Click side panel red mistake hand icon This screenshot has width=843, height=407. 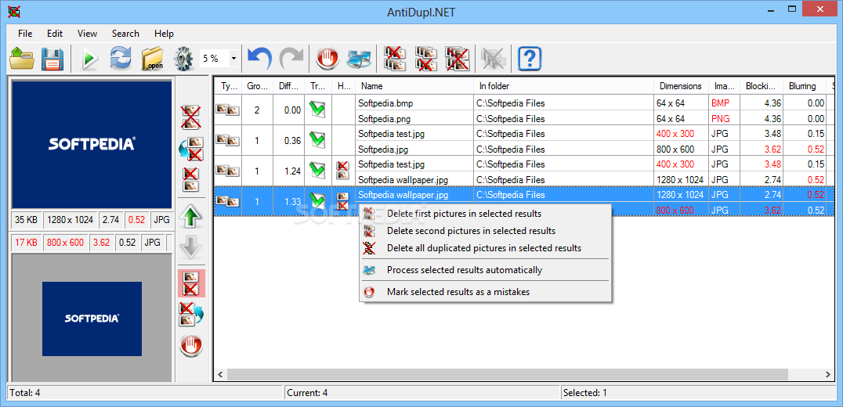[191, 344]
